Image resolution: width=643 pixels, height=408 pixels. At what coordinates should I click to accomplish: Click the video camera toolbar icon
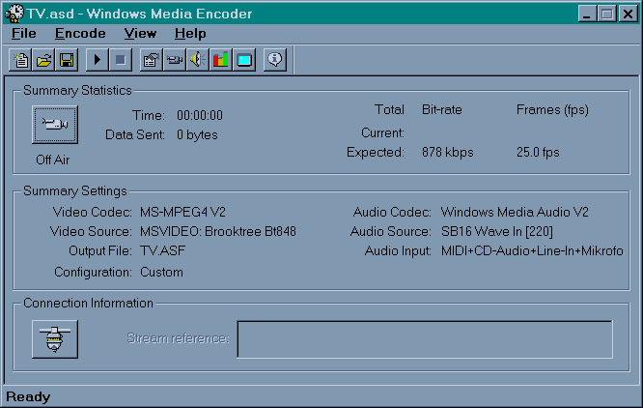[174, 60]
